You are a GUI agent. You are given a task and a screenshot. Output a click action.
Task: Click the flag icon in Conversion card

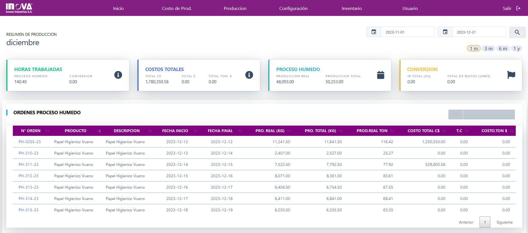pos(511,75)
